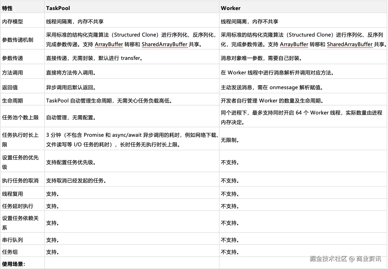Image resolution: width=388 pixels, height=269 pixels.
Task: Click the SharedArrayBuffer link in TaskPool column
Action: click(164, 44)
